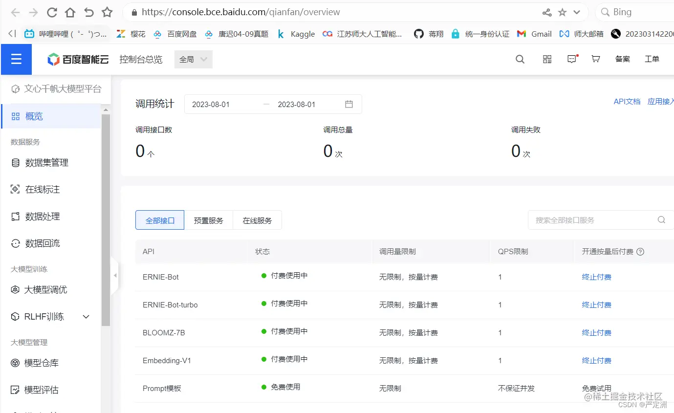The width and height of the screenshot is (674, 413).
Task: Click 工单 in the header
Action: (x=652, y=59)
